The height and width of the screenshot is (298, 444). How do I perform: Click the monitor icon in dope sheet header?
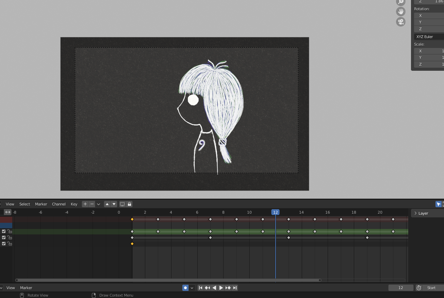pyautogui.click(x=122, y=204)
